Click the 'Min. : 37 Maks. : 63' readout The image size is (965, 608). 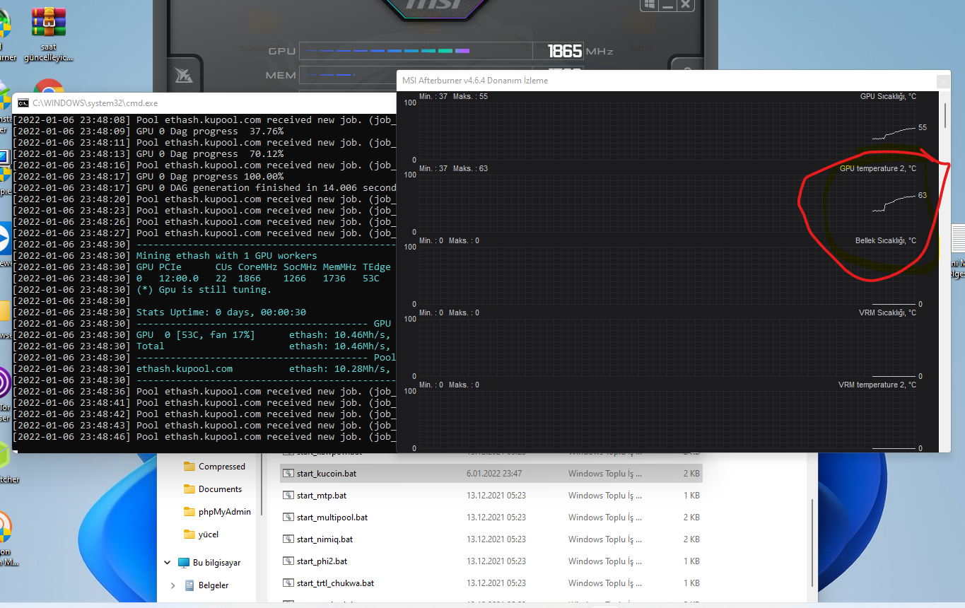click(453, 168)
